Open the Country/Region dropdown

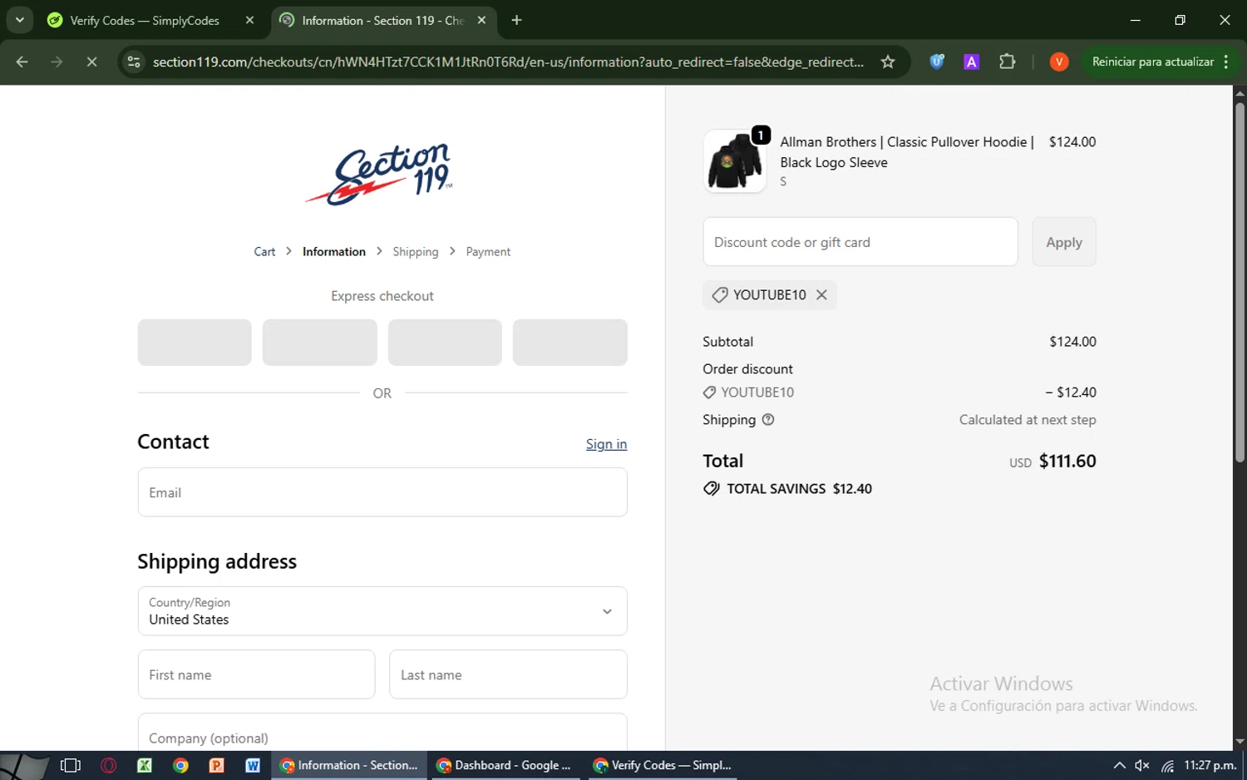click(x=382, y=611)
